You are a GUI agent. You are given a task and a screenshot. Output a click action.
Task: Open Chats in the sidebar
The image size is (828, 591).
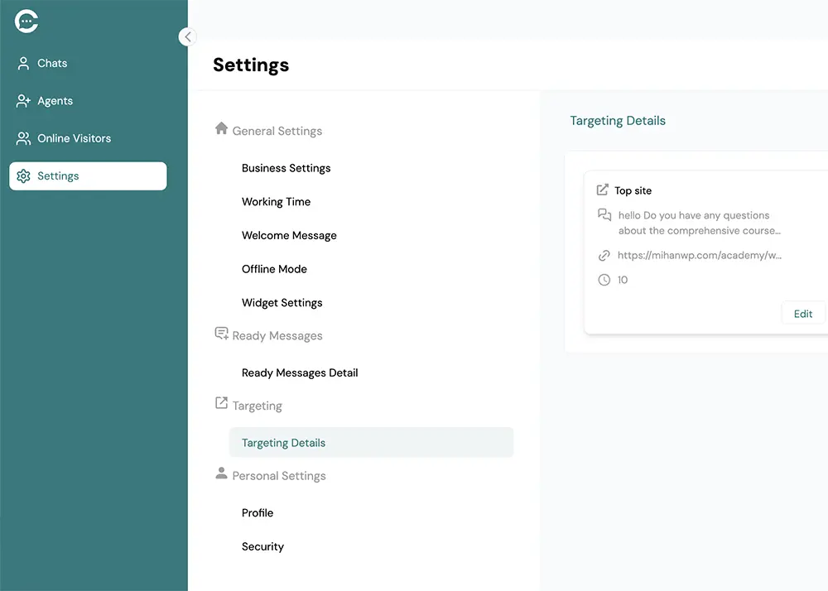point(52,63)
